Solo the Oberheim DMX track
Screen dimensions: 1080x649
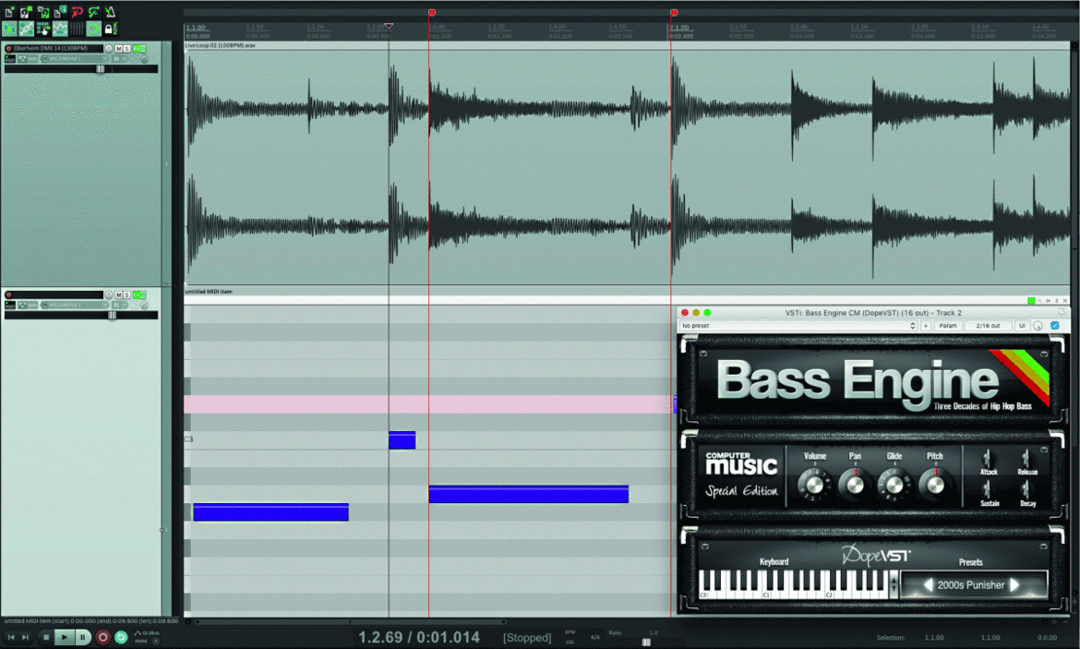pos(126,49)
